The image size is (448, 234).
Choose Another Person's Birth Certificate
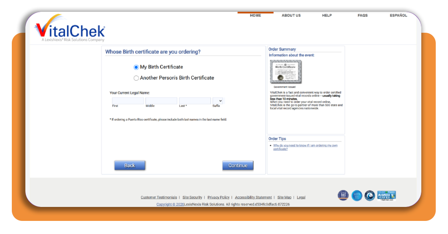tap(136, 78)
